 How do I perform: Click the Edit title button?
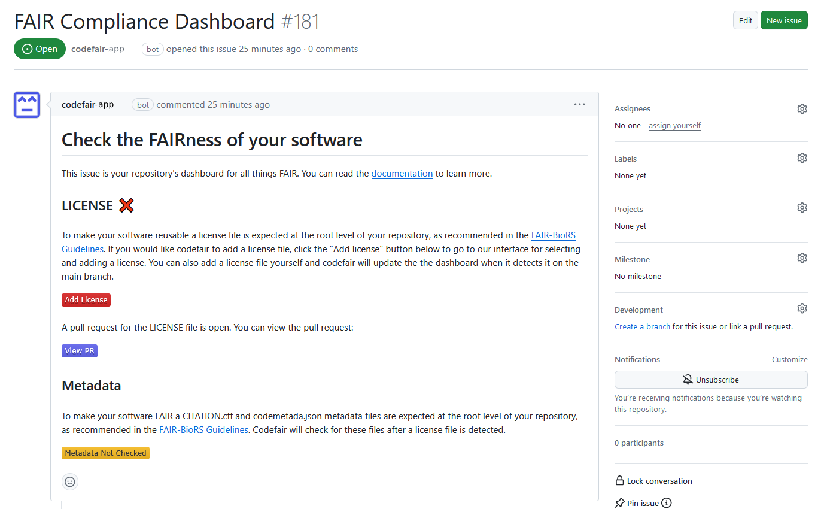pos(745,20)
